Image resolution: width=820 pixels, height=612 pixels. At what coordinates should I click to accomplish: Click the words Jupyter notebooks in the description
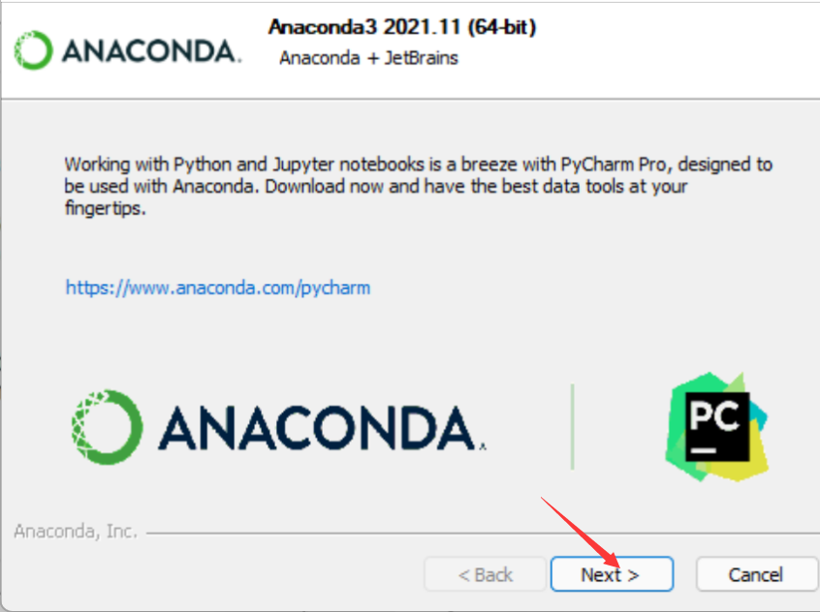click(348, 164)
